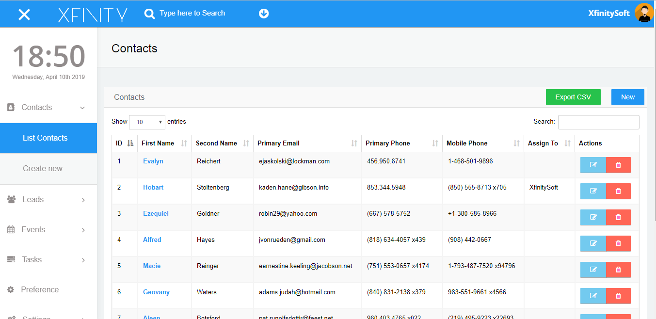Screen dimensions: 656x319
Task: Click email adams.judah@hotmail.com
Action: point(297,292)
